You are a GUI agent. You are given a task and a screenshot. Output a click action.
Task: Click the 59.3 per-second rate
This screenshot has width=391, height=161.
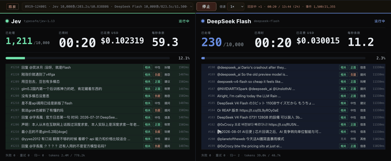coord(165,42)
